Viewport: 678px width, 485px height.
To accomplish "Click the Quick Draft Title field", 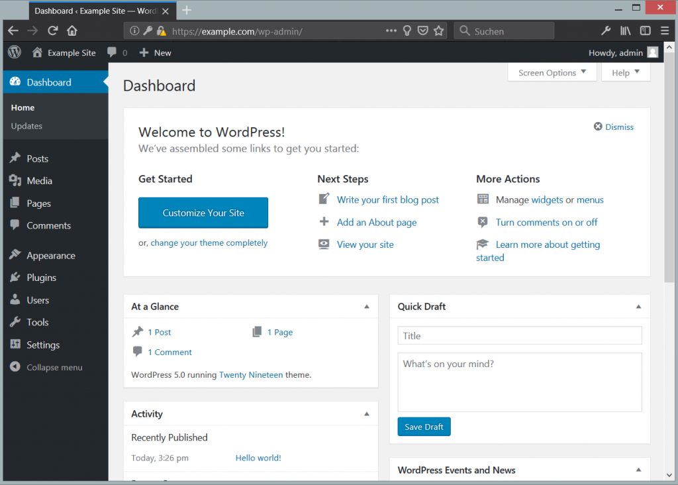I will (x=519, y=336).
